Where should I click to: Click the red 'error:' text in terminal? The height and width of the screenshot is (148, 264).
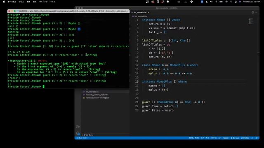coord(42,61)
